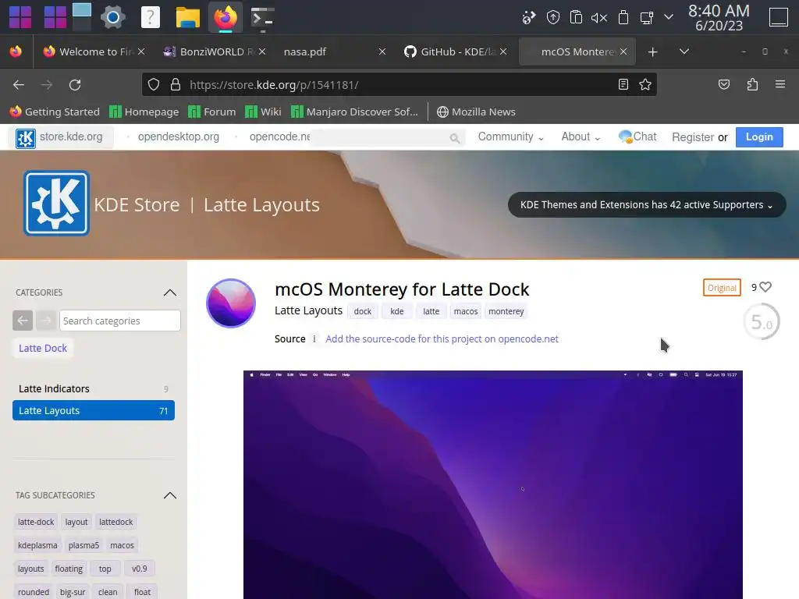Expand the 42 active Supporters dropdown
This screenshot has height=599, width=799.
coord(646,205)
